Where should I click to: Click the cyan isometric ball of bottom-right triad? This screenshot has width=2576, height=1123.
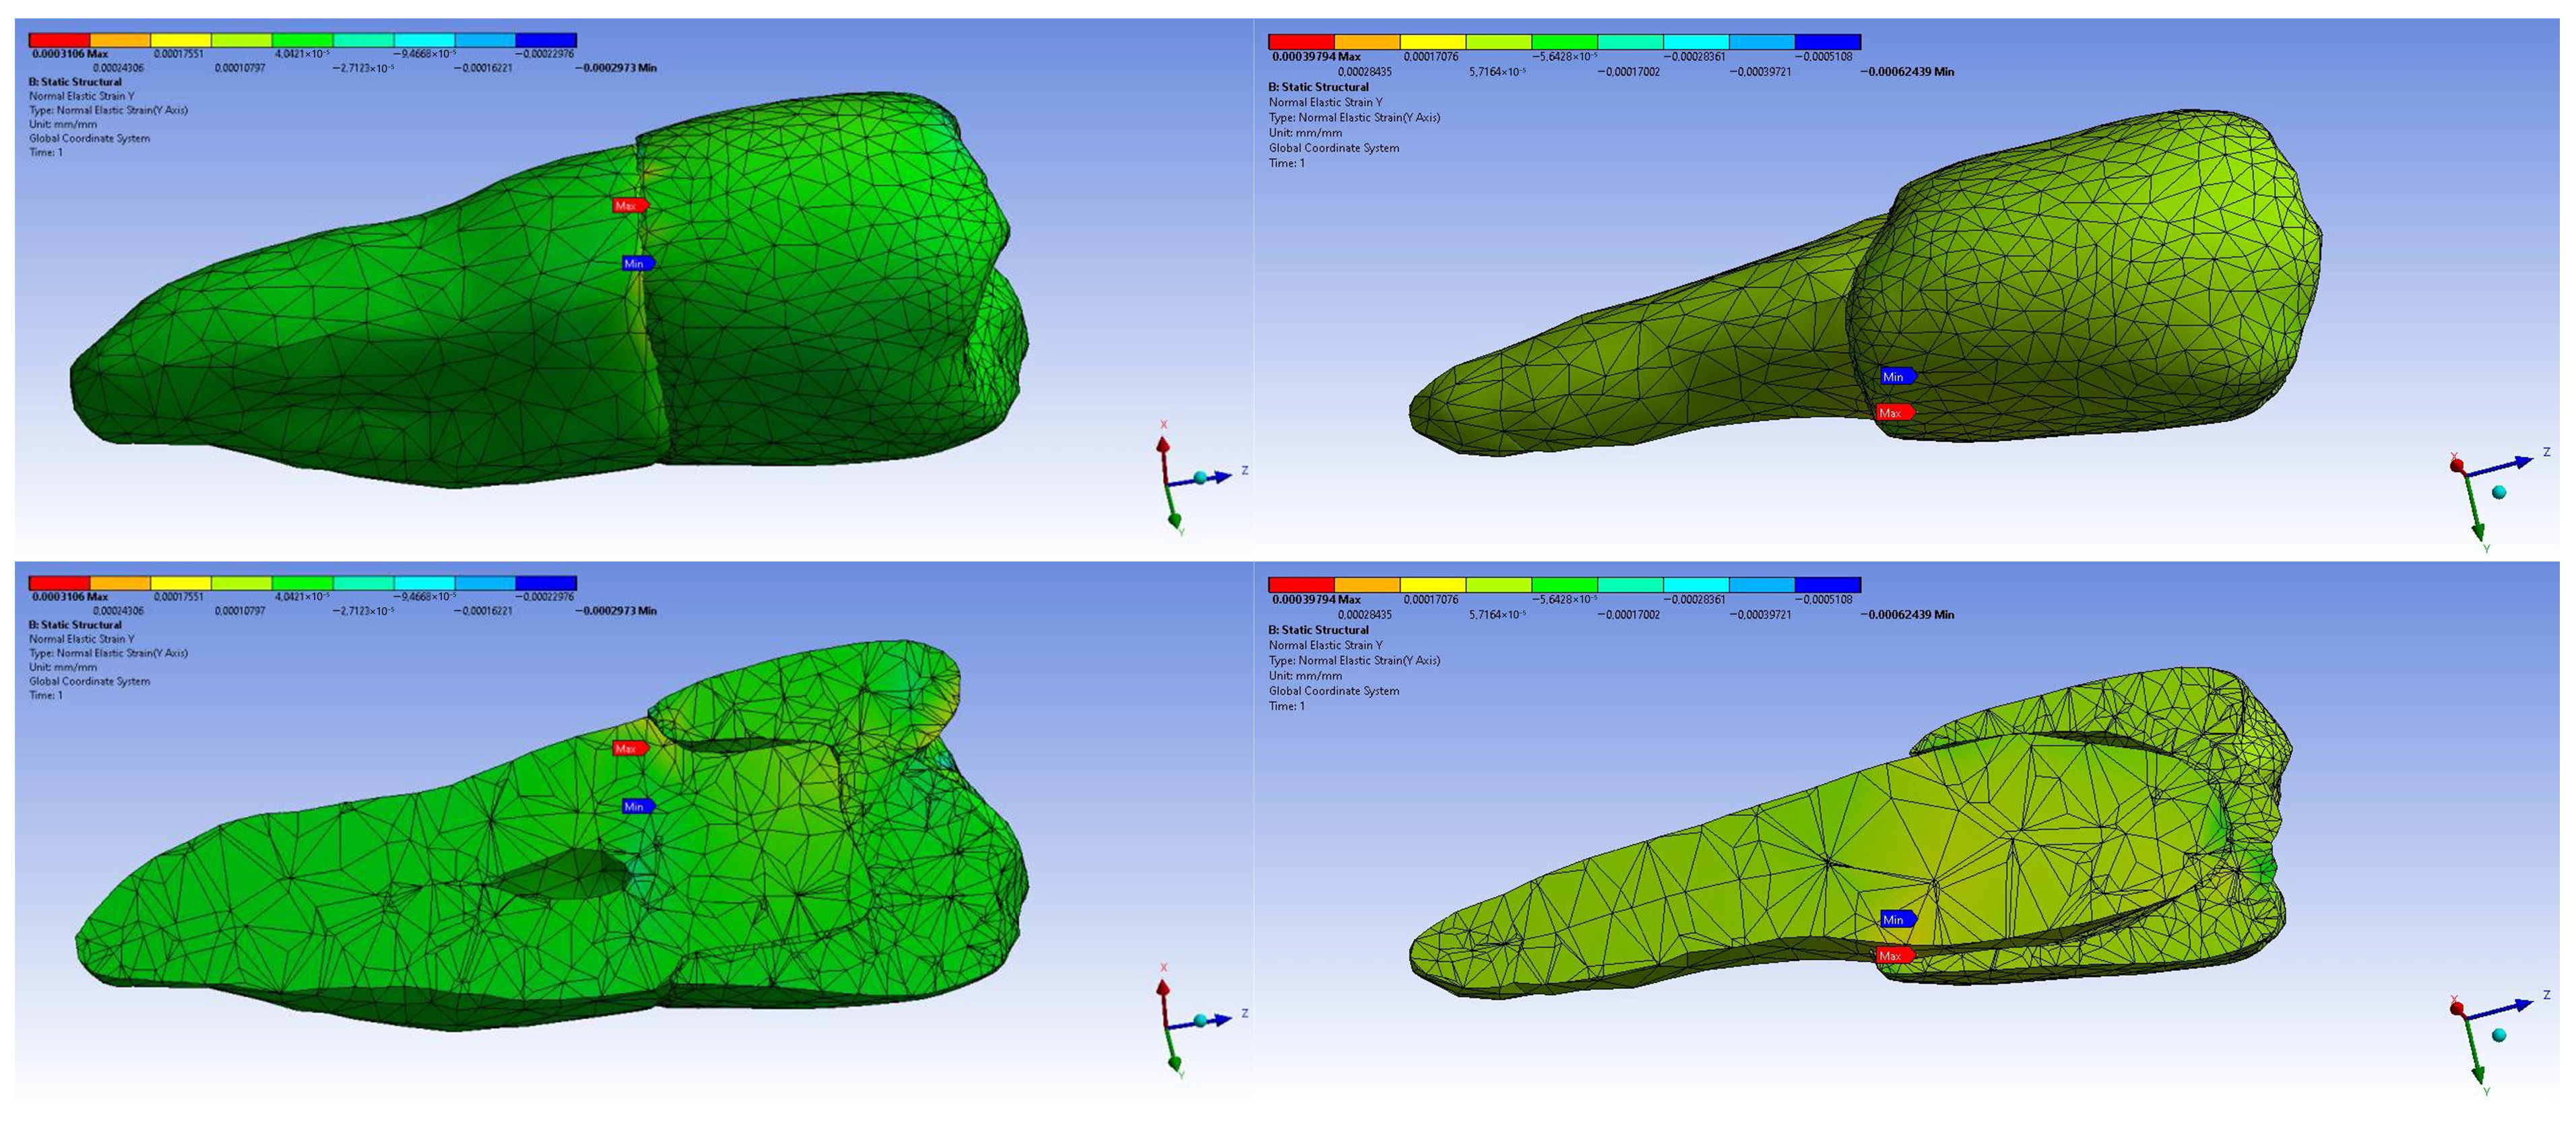[x=2499, y=1035]
